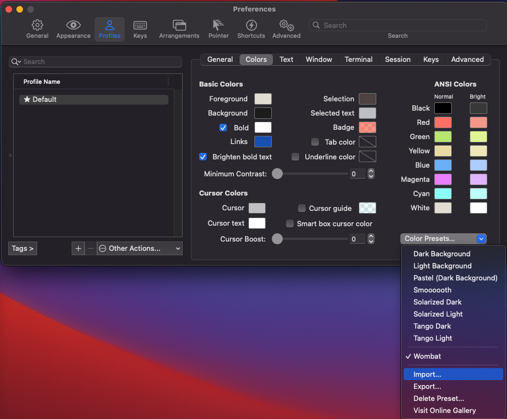Enable the Underline color checkbox
Image resolution: width=507 pixels, height=419 pixels.
(295, 157)
